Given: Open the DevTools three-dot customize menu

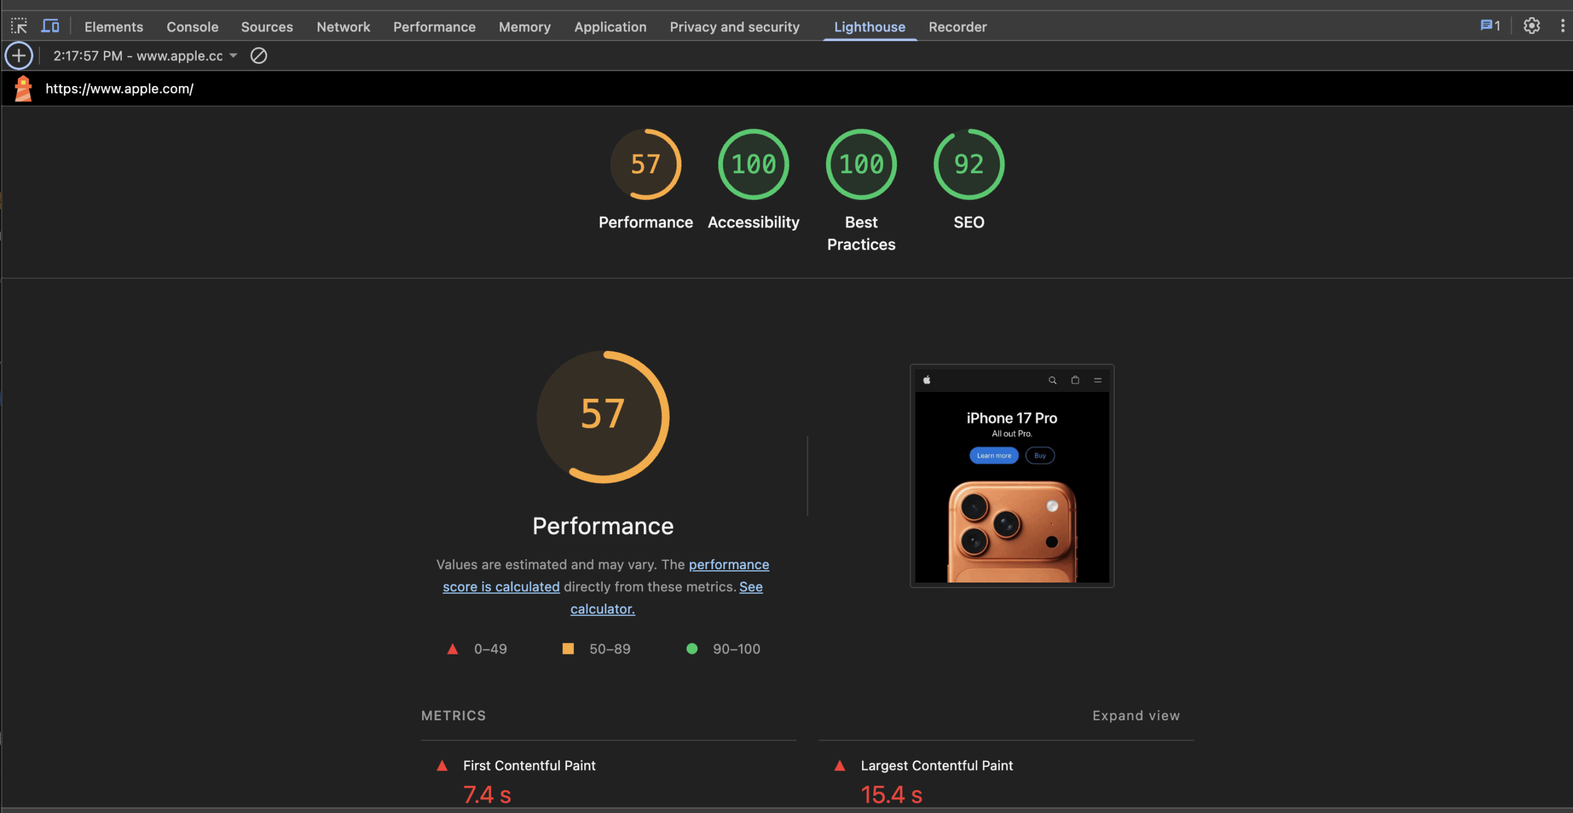Looking at the screenshot, I should click(1563, 26).
